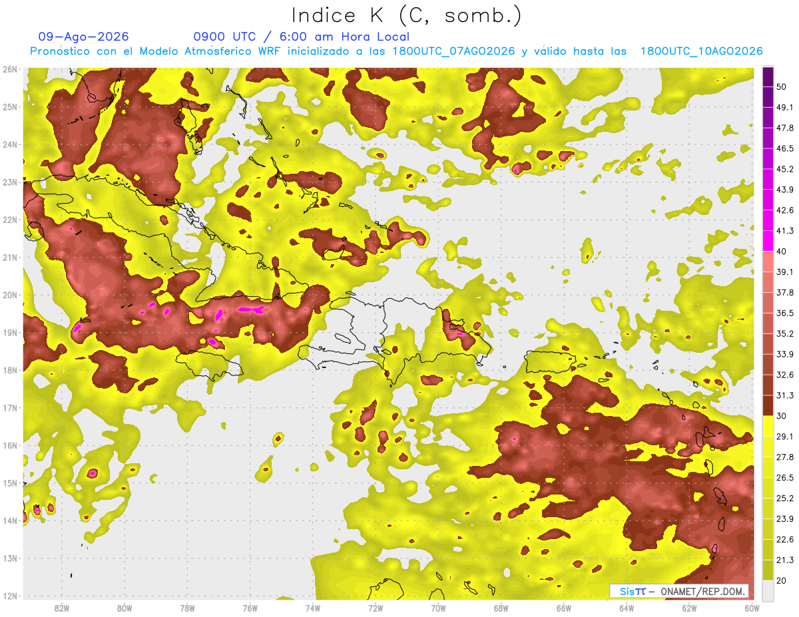Viewport: 799px width, 617px height.
Task: Select the colorbar value 49.1
Action: [785, 107]
